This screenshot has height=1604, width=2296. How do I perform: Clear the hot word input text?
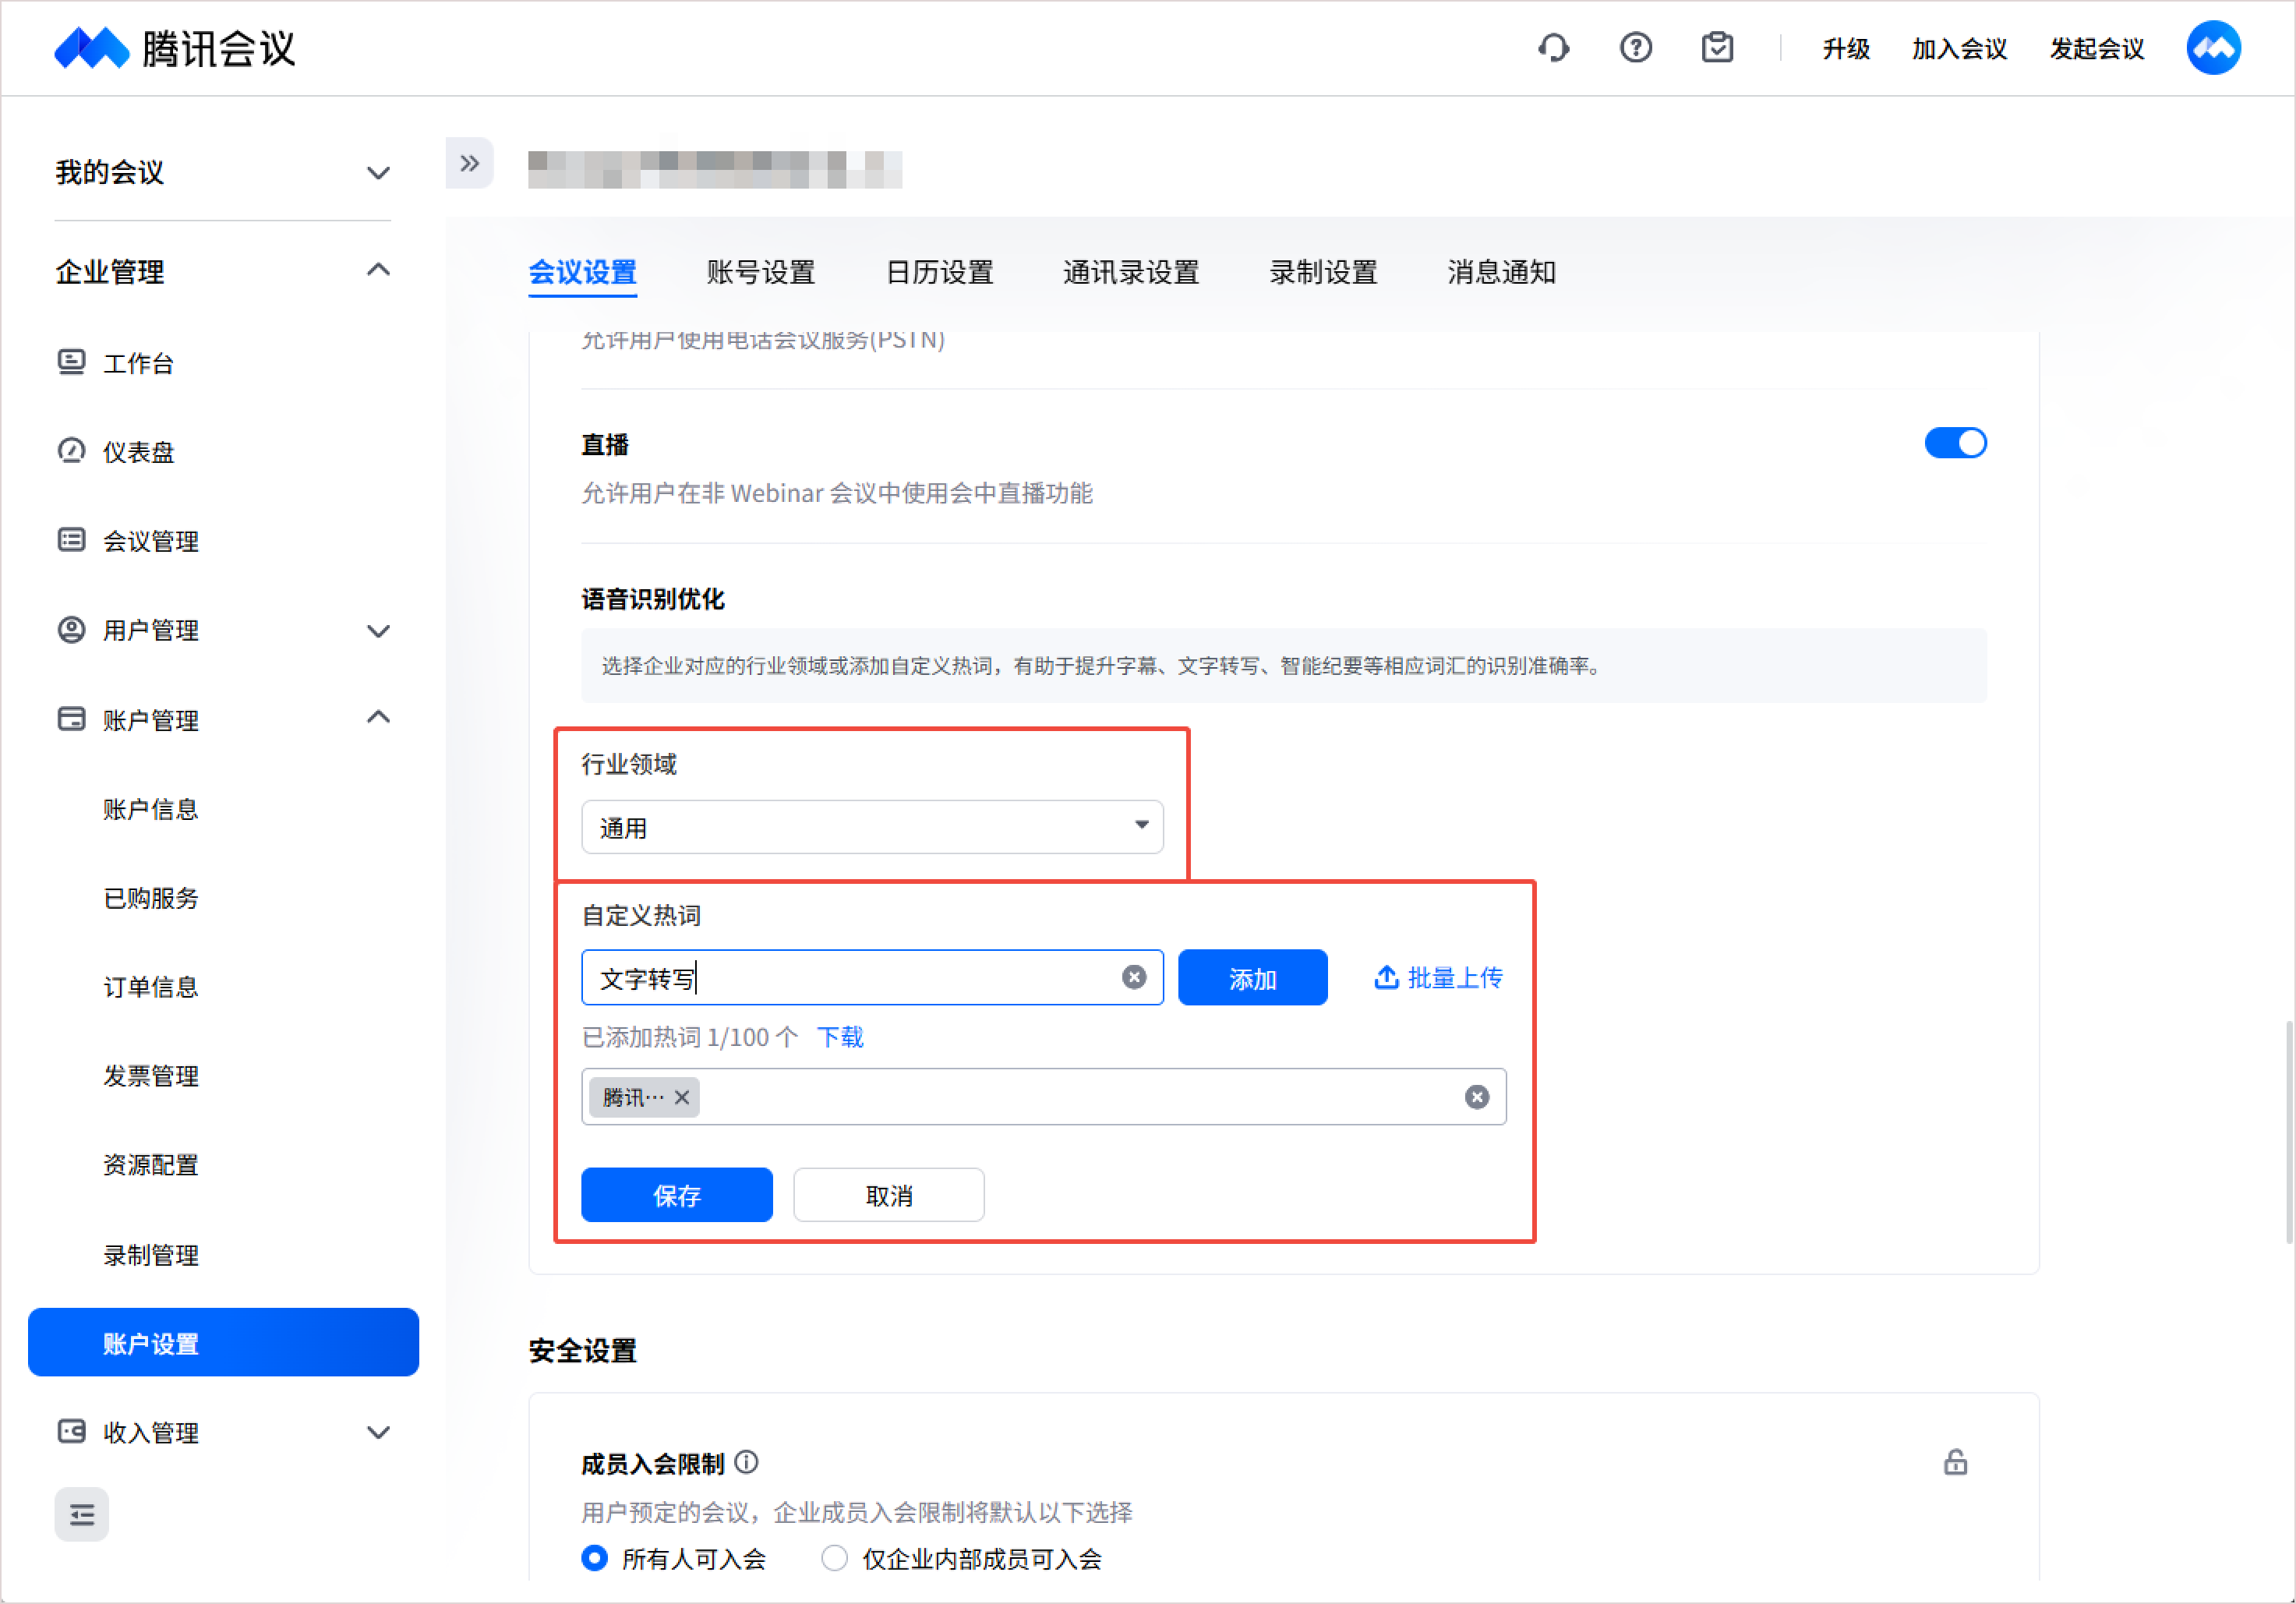coord(1133,977)
